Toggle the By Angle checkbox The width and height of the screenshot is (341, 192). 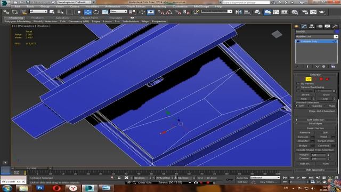298,91
